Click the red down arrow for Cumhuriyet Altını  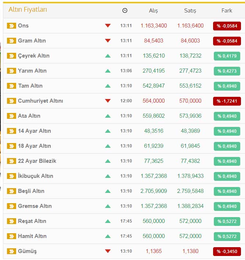107,101
